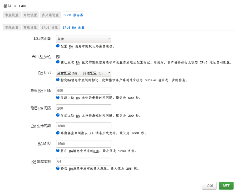Click the 保存 button
This screenshot has height=193, width=237.
pos(226,185)
